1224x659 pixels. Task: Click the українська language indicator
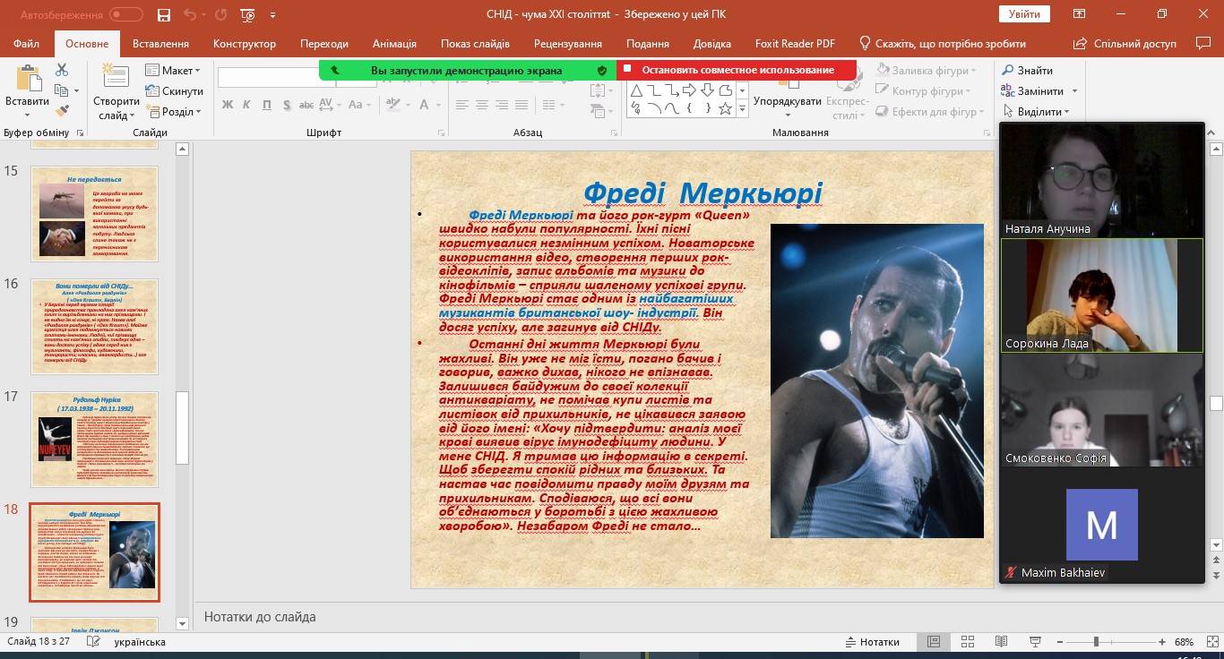click(140, 642)
